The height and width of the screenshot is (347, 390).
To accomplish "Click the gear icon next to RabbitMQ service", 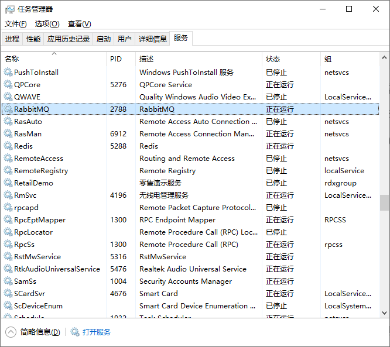I will [x=8, y=109].
